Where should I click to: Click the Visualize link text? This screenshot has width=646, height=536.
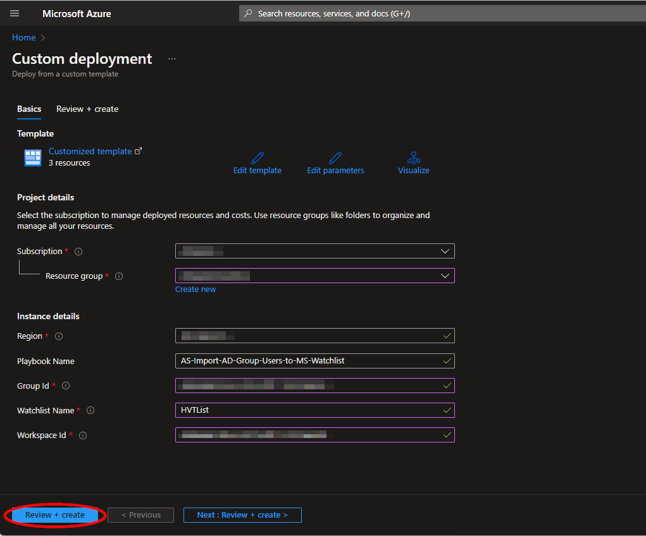(414, 171)
